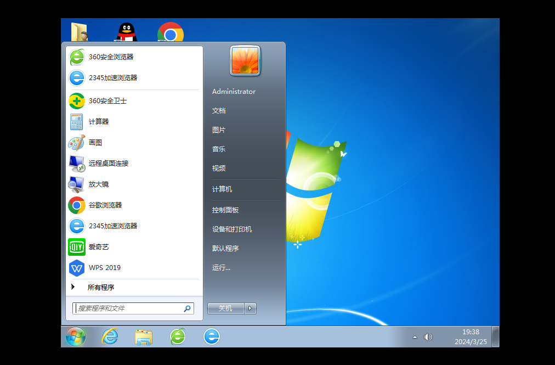The height and width of the screenshot is (365, 555).
Task: Open the 放大镜 magnifier entry
Action: pos(134,184)
